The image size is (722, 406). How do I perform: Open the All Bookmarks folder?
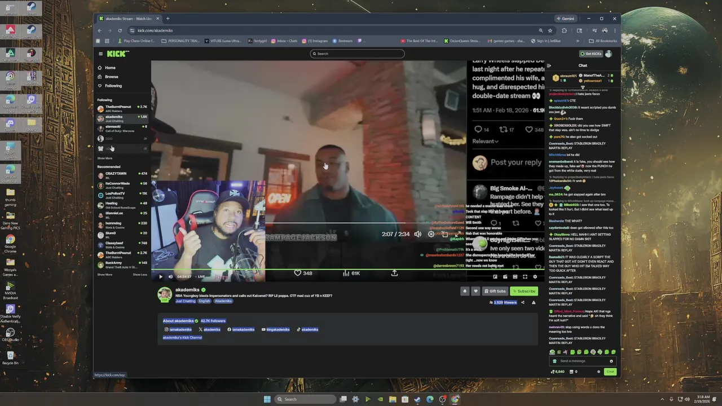click(x=603, y=41)
